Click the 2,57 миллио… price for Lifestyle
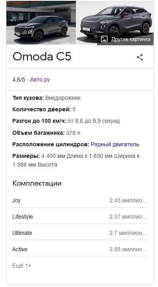 pyautogui.click(x=128, y=217)
